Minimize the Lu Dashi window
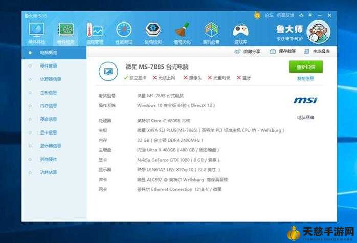This screenshot has height=243, width=357. click(x=320, y=15)
